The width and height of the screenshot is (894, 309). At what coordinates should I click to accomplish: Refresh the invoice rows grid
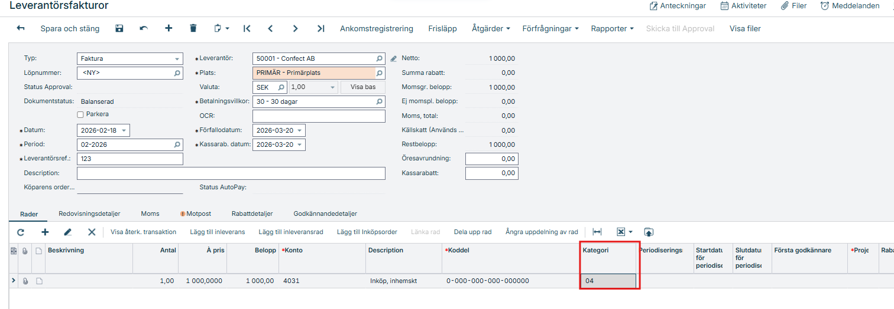click(21, 232)
